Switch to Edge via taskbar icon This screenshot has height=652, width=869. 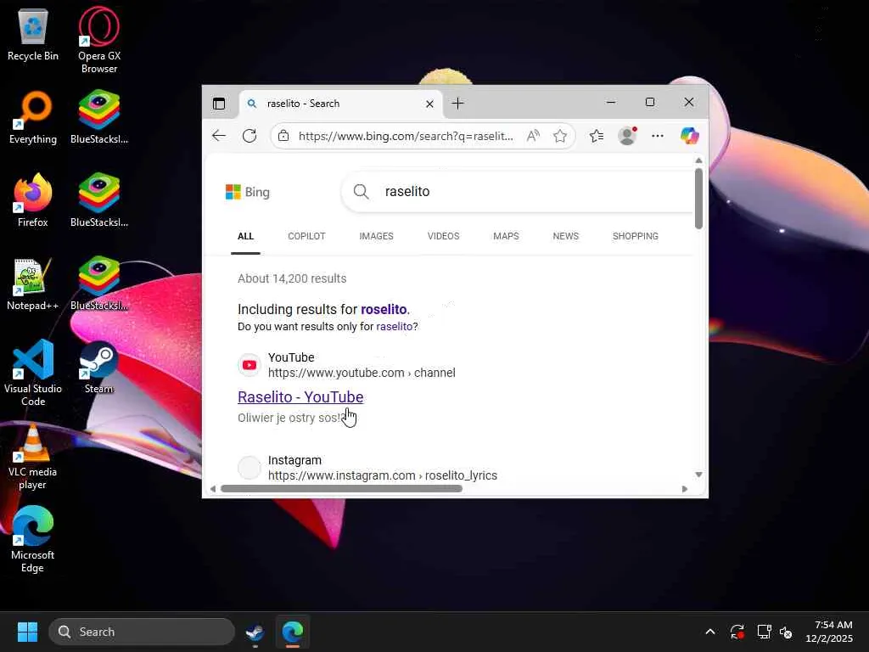(293, 632)
